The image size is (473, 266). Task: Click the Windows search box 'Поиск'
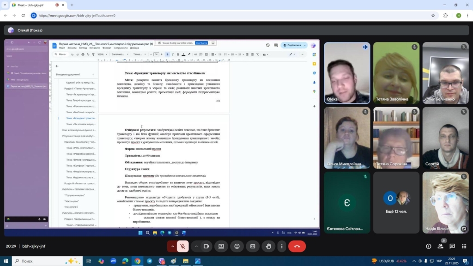tap(44, 261)
